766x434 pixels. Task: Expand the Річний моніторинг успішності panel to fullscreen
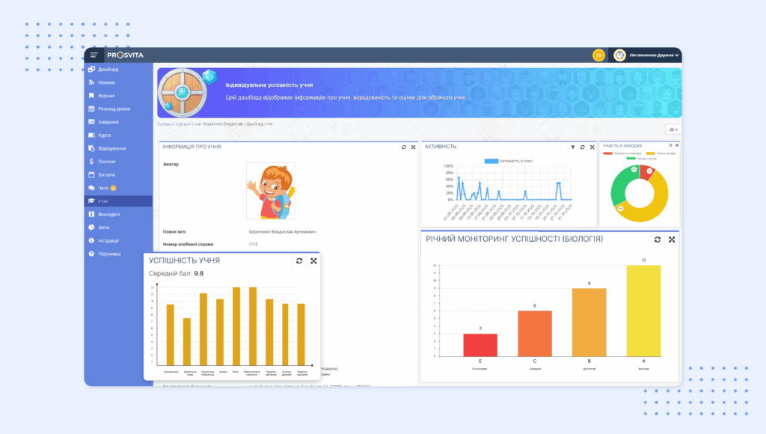tap(671, 239)
